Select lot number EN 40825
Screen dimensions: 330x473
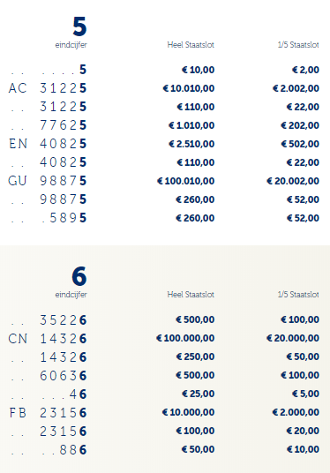pyautogui.click(x=48, y=144)
